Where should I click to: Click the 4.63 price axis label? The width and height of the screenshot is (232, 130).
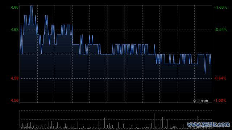(x=14, y=30)
